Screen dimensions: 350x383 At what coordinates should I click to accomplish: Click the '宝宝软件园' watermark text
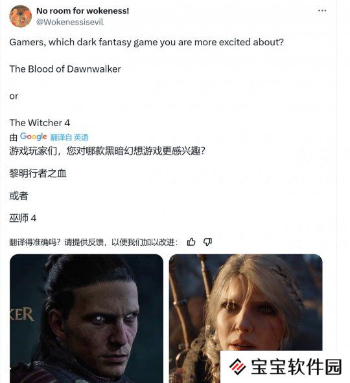296,367
